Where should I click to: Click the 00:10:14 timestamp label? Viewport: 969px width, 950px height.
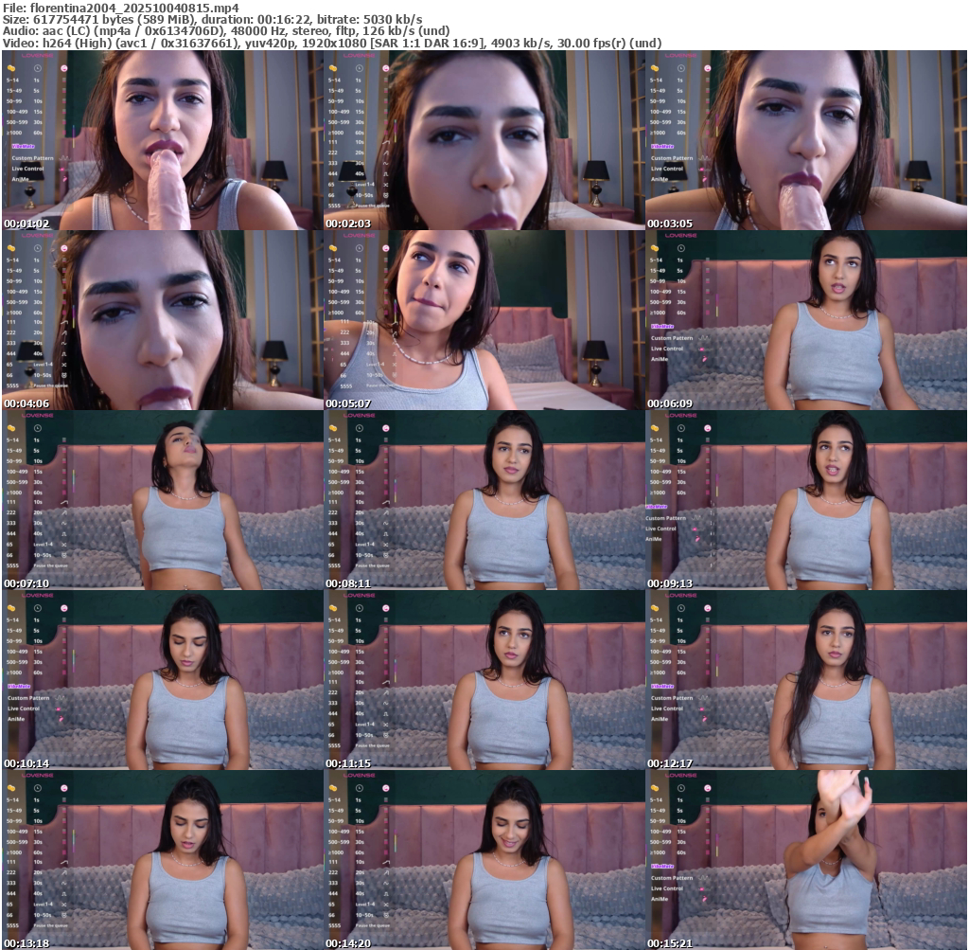[x=26, y=763]
